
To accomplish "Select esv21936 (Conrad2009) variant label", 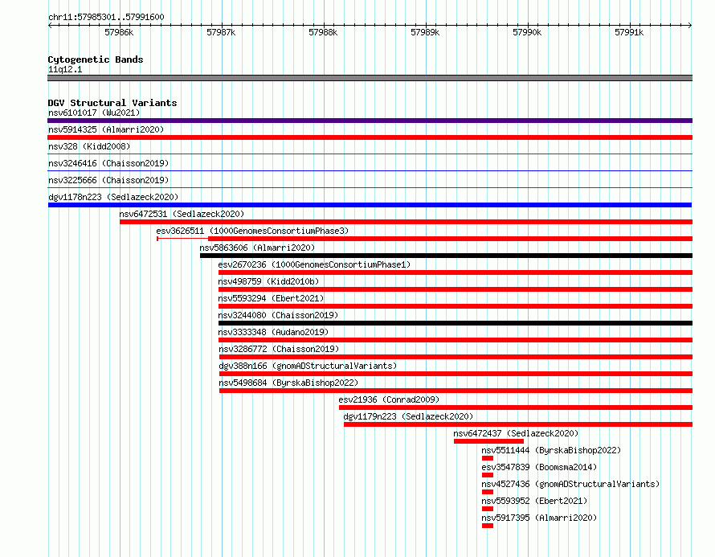I will point(389,399).
